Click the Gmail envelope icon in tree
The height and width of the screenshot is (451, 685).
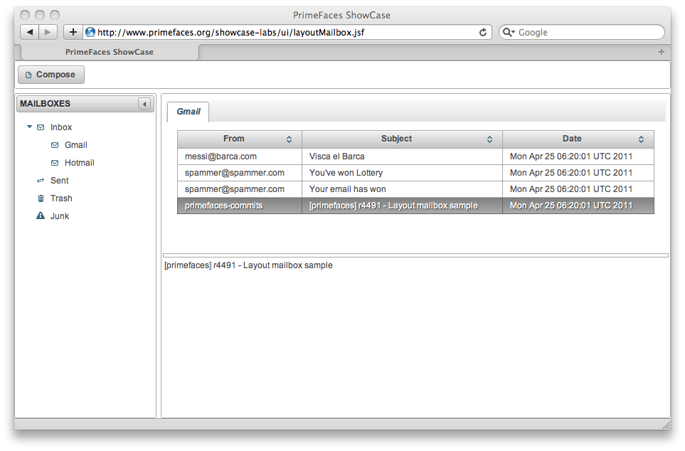coord(55,145)
